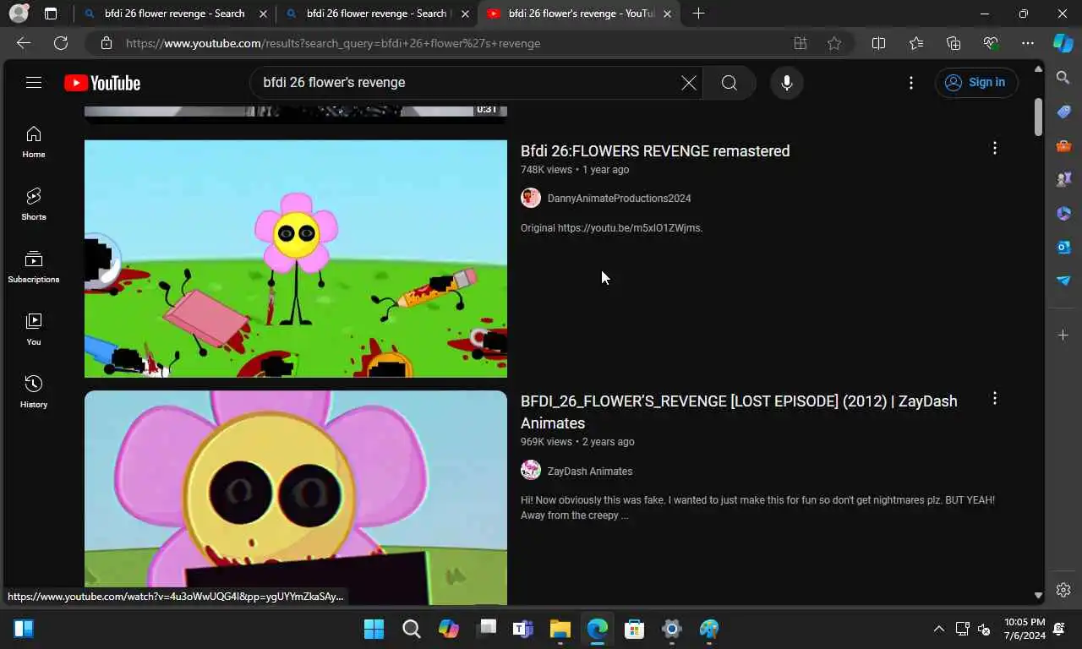Open Edge Settings and more menu
Viewport: 1082px width, 649px height.
(1028, 43)
